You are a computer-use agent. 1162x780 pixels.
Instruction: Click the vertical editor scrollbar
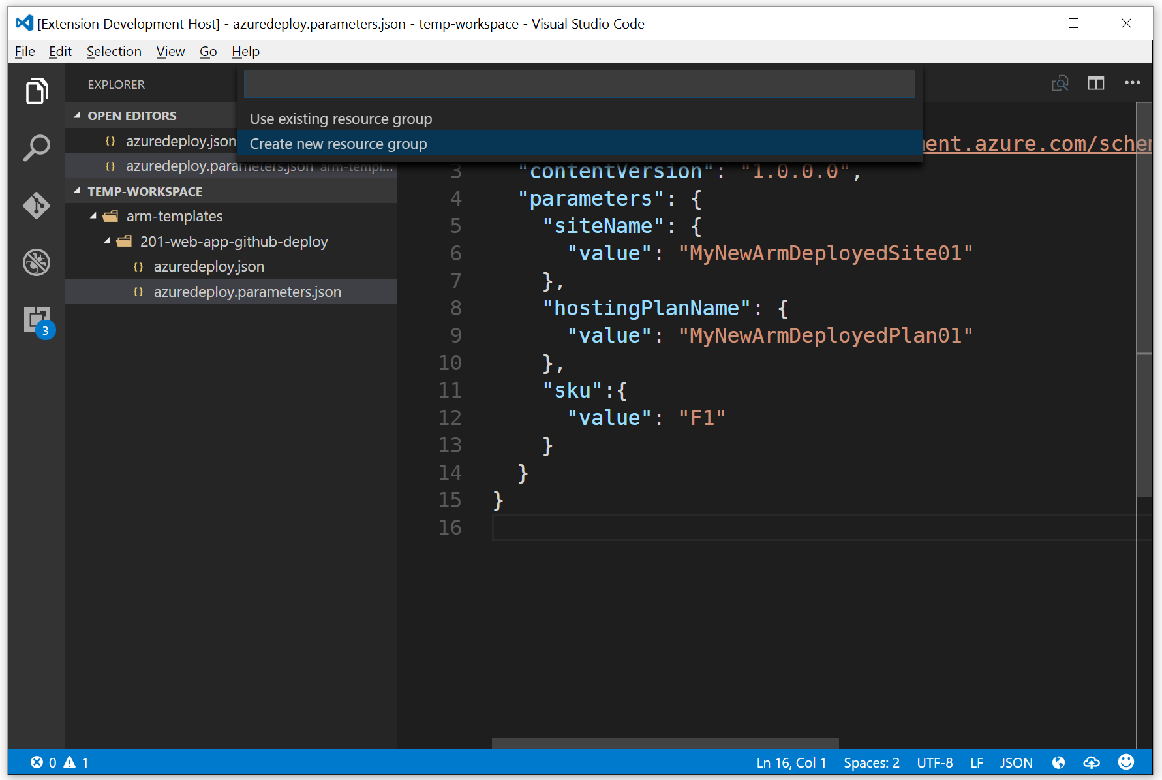(1144, 299)
